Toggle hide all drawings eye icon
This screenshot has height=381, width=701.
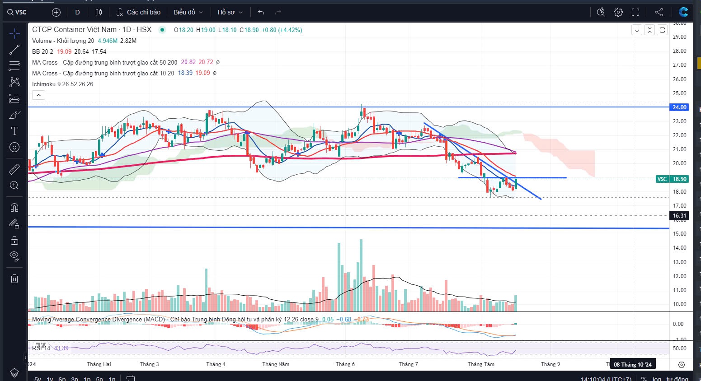point(14,256)
